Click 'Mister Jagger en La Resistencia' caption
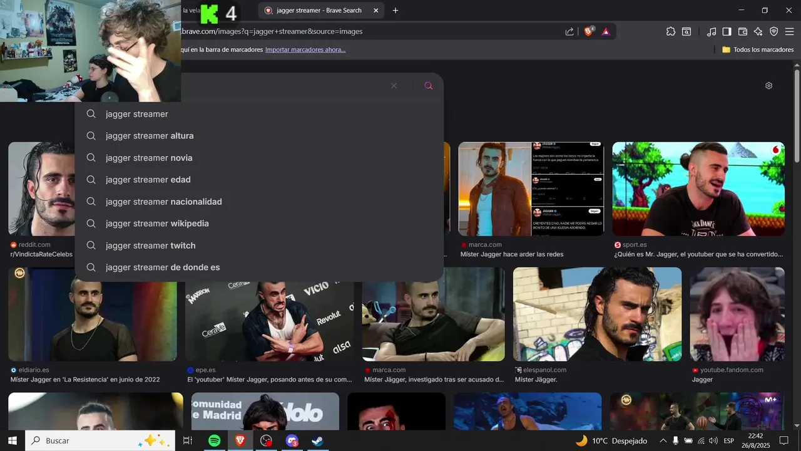Viewport: 801px width, 451px height. pyautogui.click(x=85, y=380)
